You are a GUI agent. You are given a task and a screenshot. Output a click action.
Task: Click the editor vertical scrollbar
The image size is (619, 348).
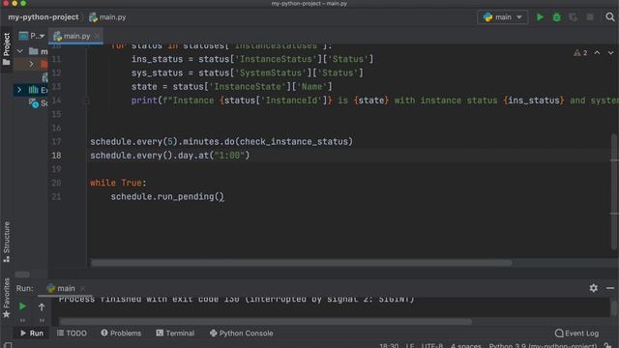[614, 191]
